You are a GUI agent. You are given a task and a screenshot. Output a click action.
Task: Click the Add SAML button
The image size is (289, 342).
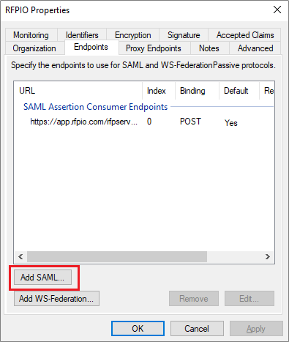42,278
